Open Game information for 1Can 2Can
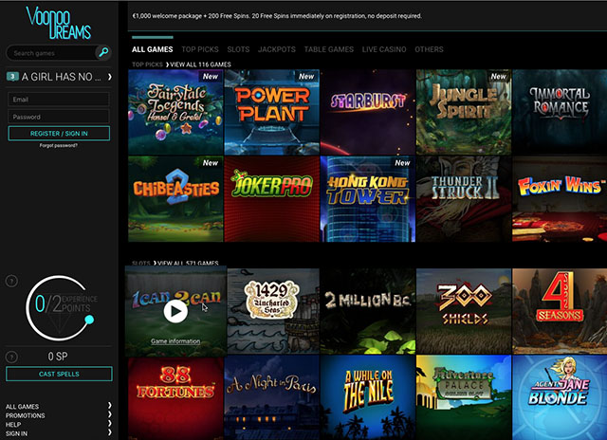Image resolution: width=607 pixels, height=440 pixels. click(175, 341)
